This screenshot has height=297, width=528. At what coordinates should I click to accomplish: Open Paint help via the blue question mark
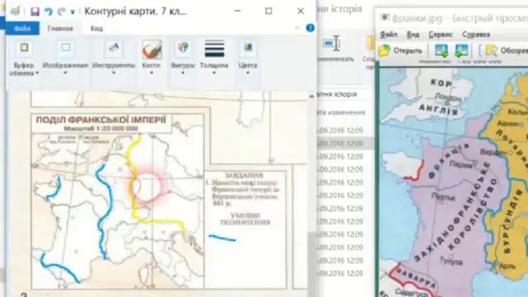pos(310,28)
